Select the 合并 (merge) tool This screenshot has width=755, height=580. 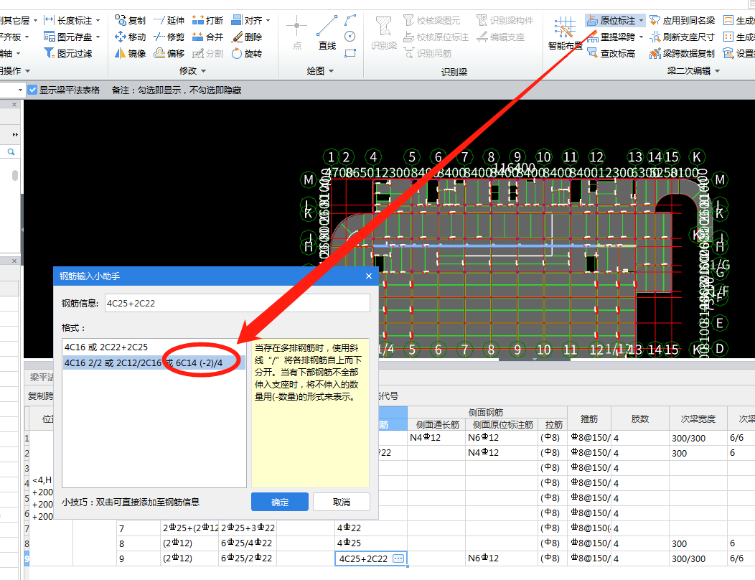[x=207, y=37]
